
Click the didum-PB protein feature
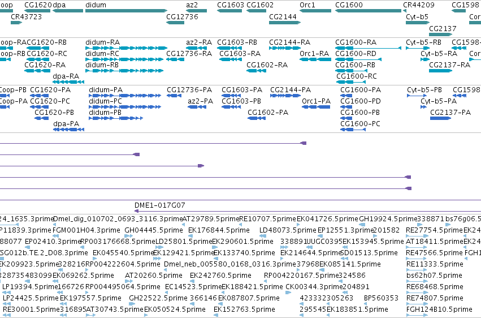[116, 118]
